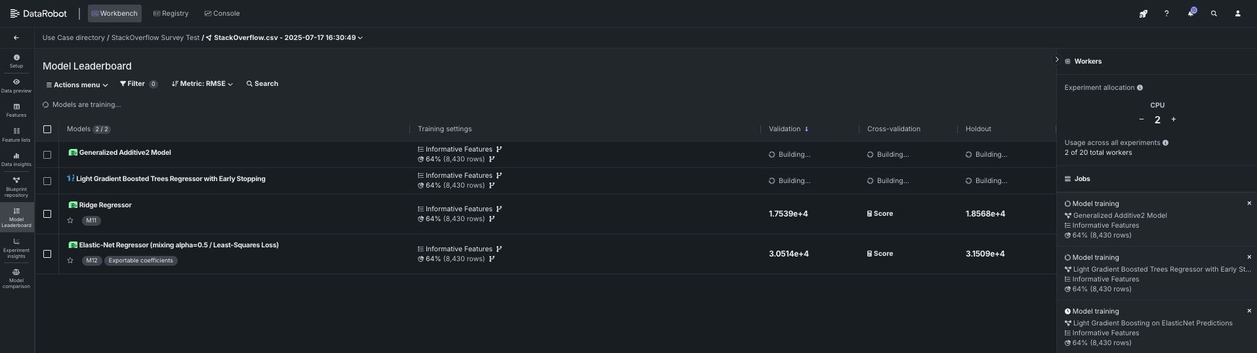Open Blueprint repository in sidebar
The image size is (1257, 353).
pos(16,186)
